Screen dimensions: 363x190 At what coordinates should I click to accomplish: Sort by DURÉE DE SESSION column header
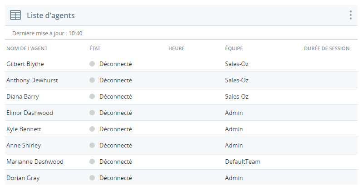pos(327,48)
